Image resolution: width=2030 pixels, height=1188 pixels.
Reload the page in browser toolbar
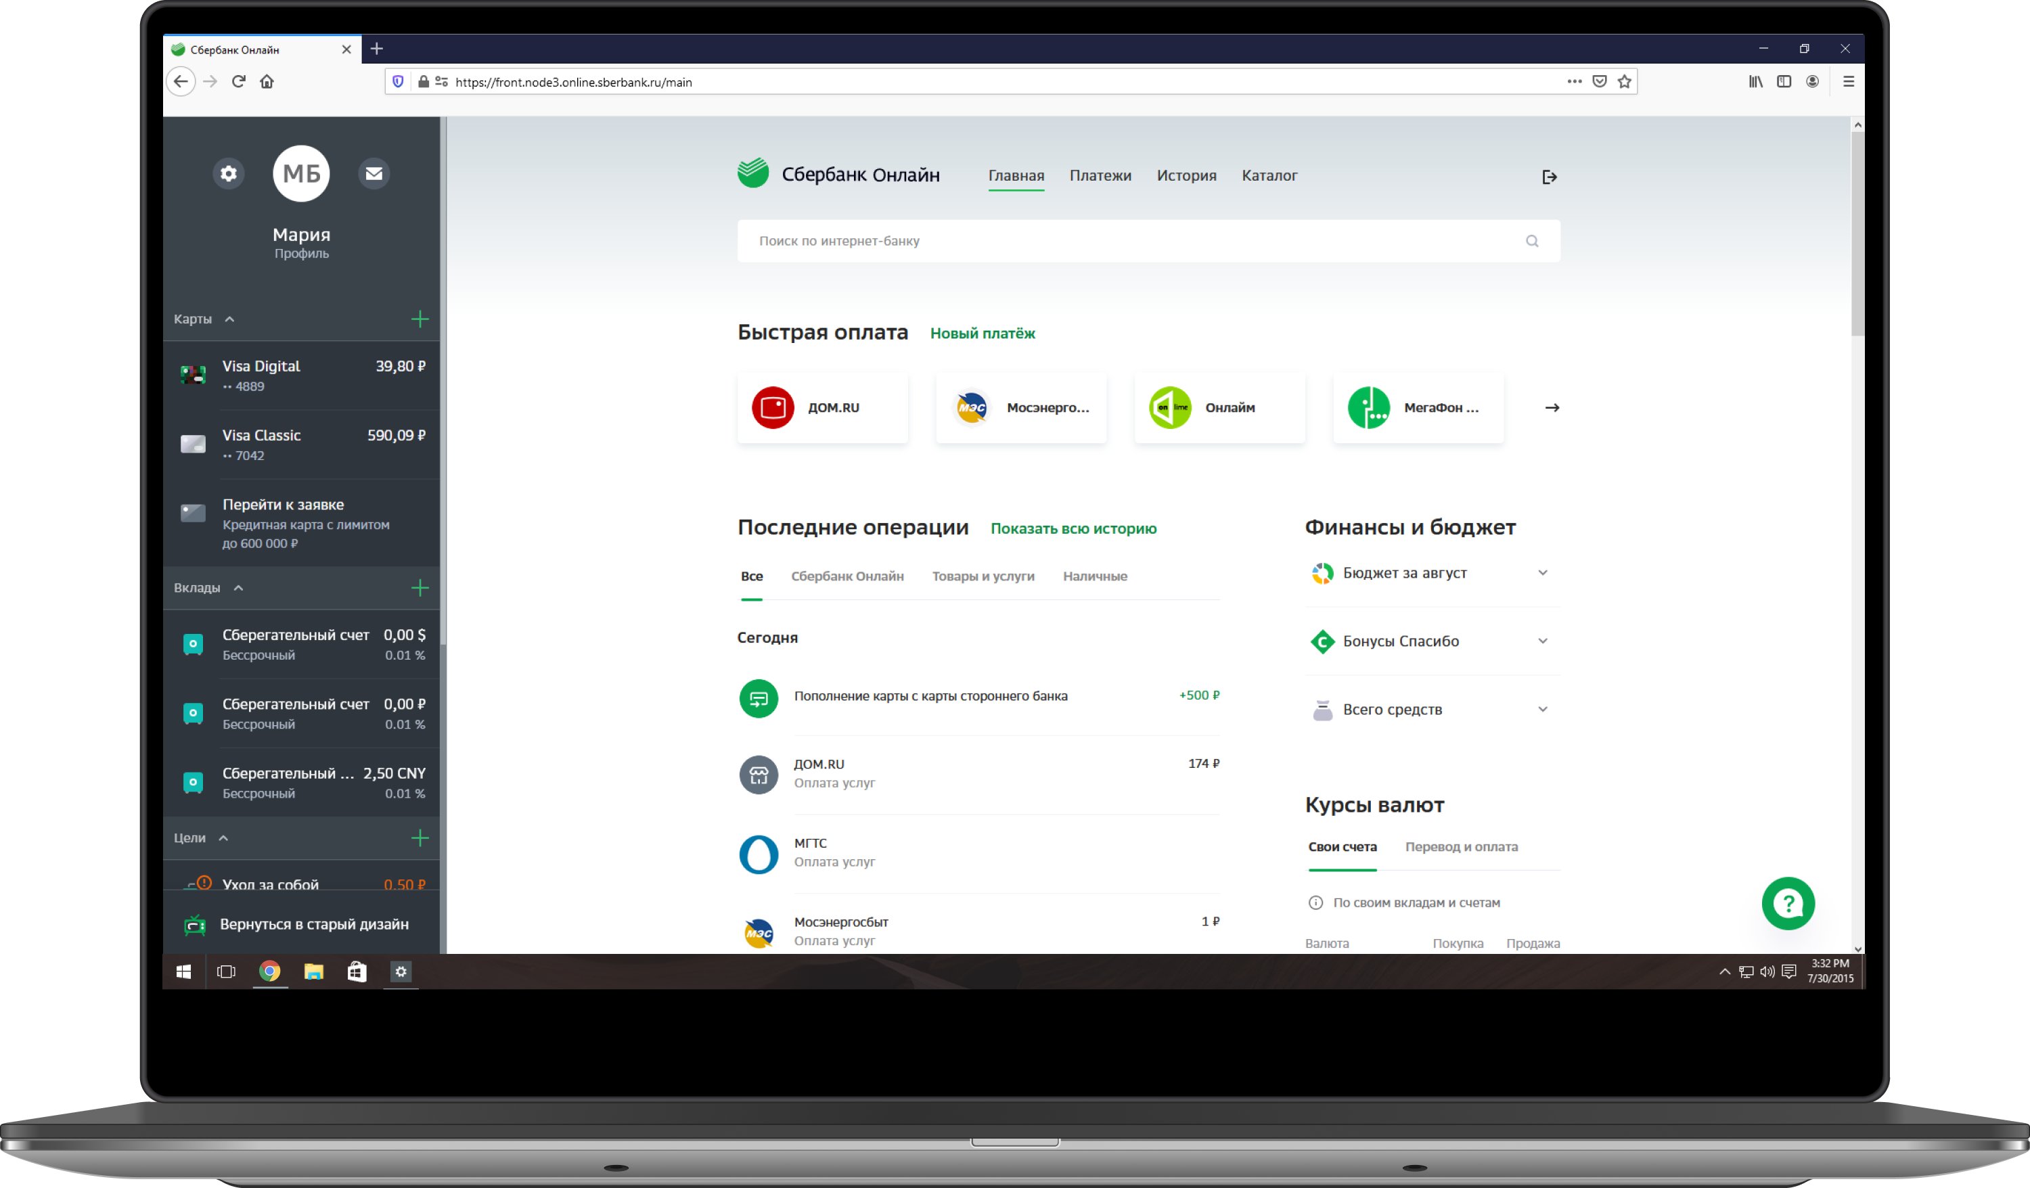click(238, 81)
